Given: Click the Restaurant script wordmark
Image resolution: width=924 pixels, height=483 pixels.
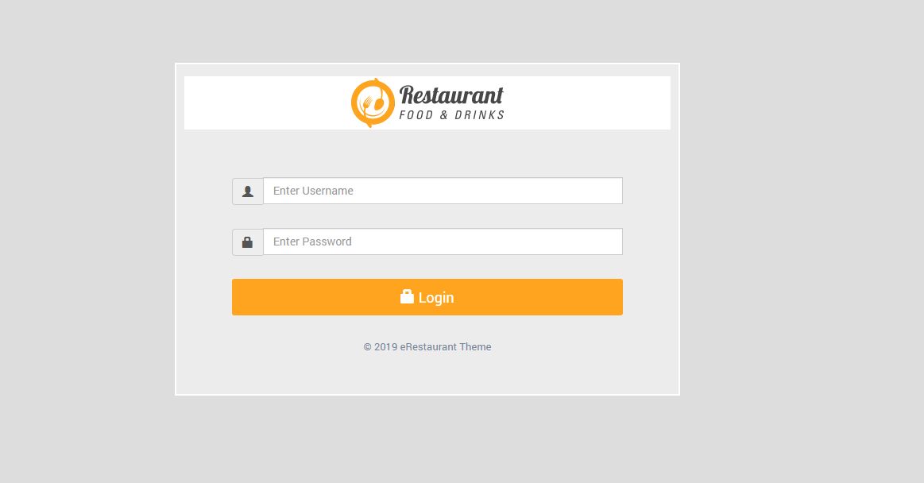Looking at the screenshot, I should [451, 95].
